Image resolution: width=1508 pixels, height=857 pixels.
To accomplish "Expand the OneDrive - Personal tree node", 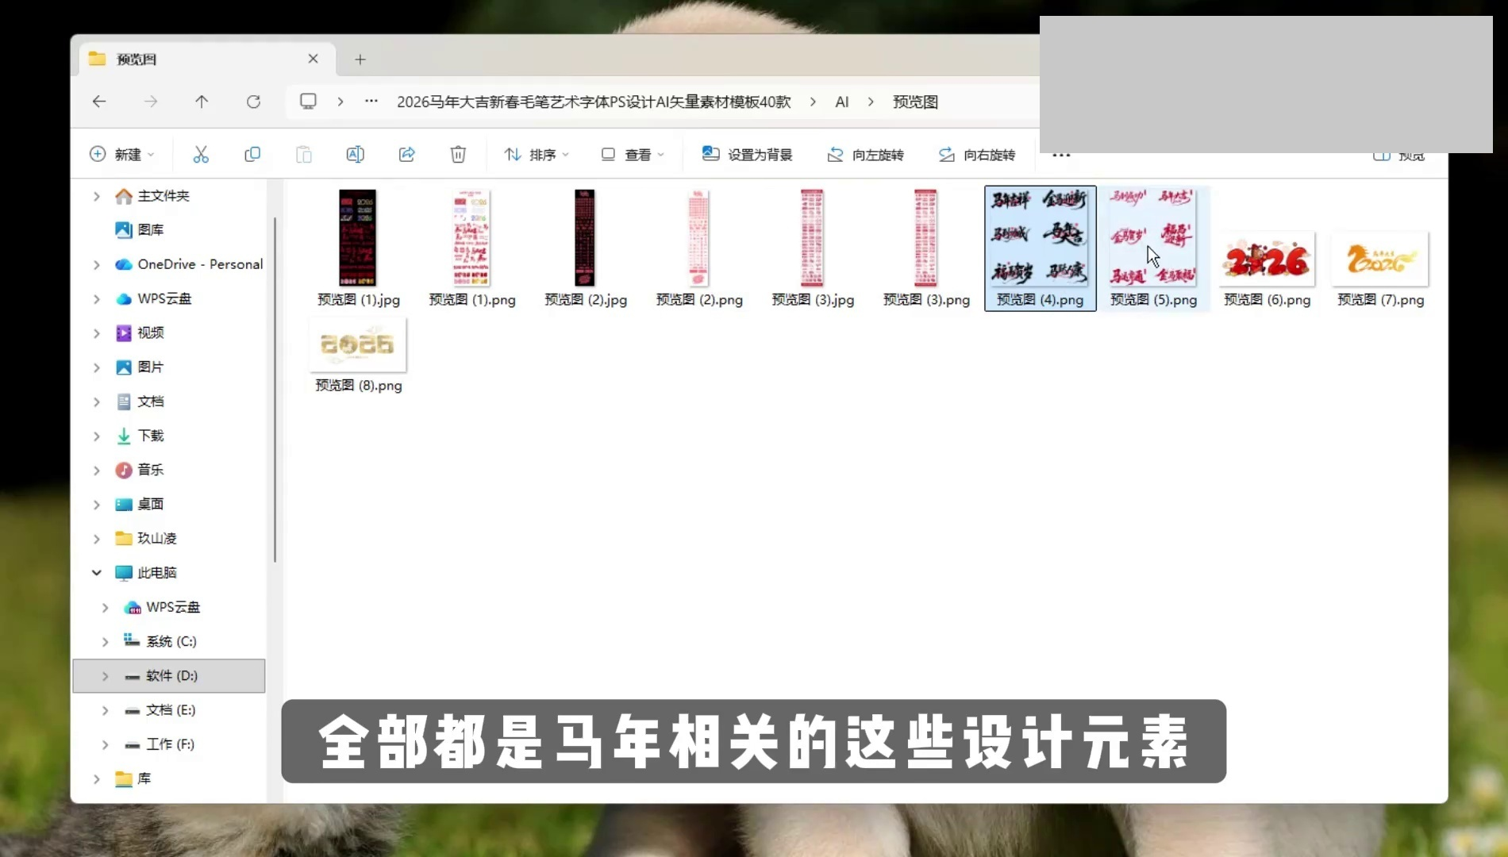I will 97,264.
